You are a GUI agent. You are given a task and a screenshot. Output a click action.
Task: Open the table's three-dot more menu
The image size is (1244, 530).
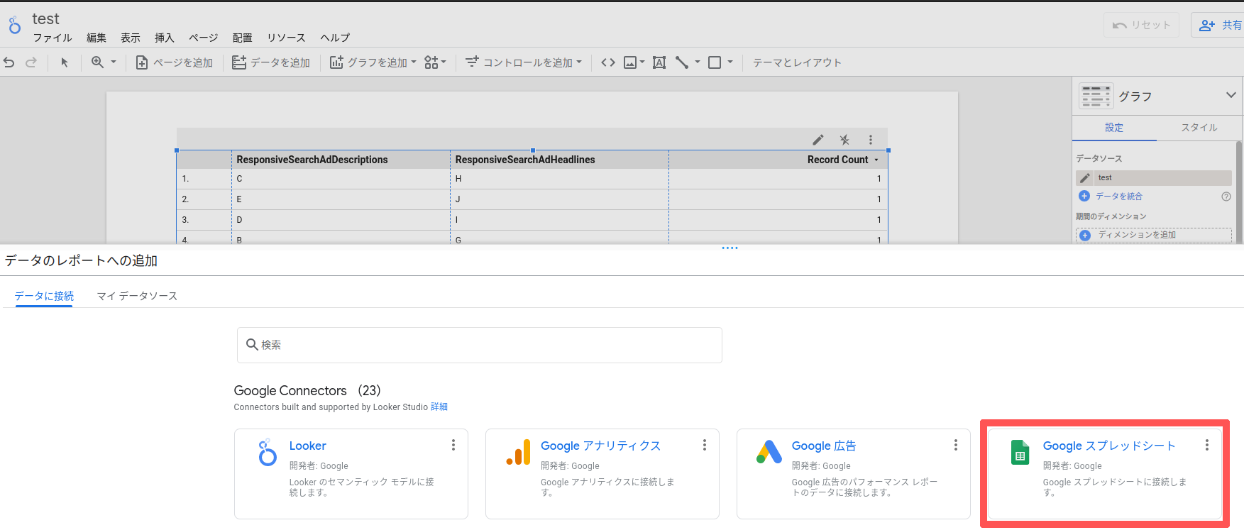coord(871,140)
